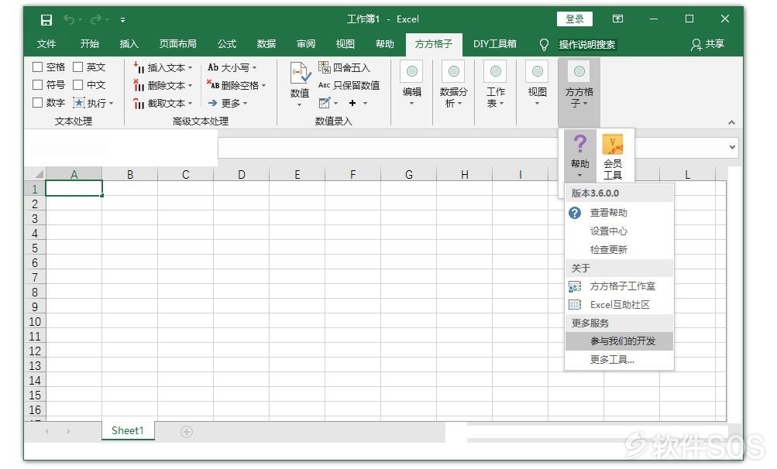Open the Customize Quick Access Toolbar arrow
Viewport: 777px width, 469px height.
[122, 20]
